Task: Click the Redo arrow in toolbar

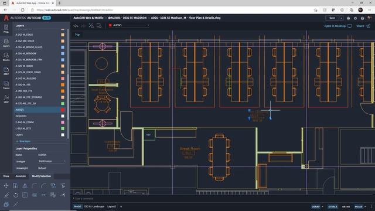Action: point(83,26)
